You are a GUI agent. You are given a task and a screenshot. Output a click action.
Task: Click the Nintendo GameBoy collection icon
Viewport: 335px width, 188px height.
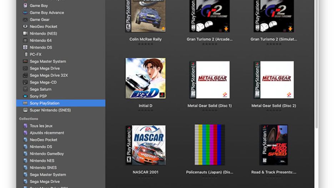pyautogui.click(x=25, y=154)
